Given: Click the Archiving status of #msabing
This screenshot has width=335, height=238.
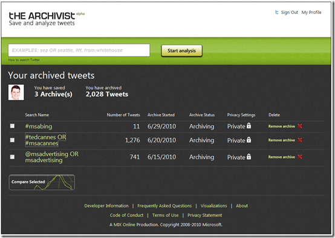Looking at the screenshot, I should click(201, 127).
